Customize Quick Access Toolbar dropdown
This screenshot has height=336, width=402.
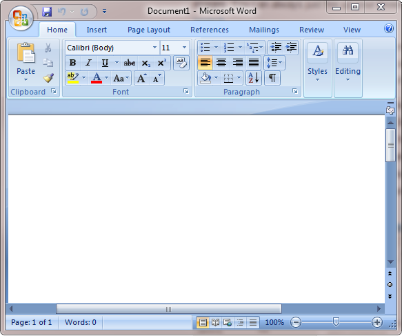point(104,11)
